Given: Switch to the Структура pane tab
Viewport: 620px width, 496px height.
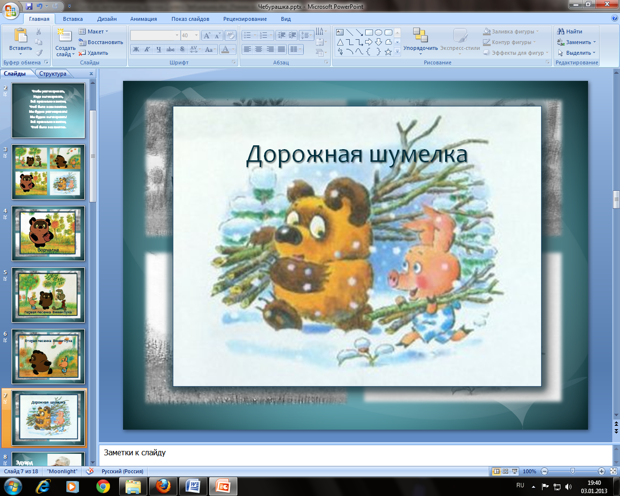Looking at the screenshot, I should [53, 74].
